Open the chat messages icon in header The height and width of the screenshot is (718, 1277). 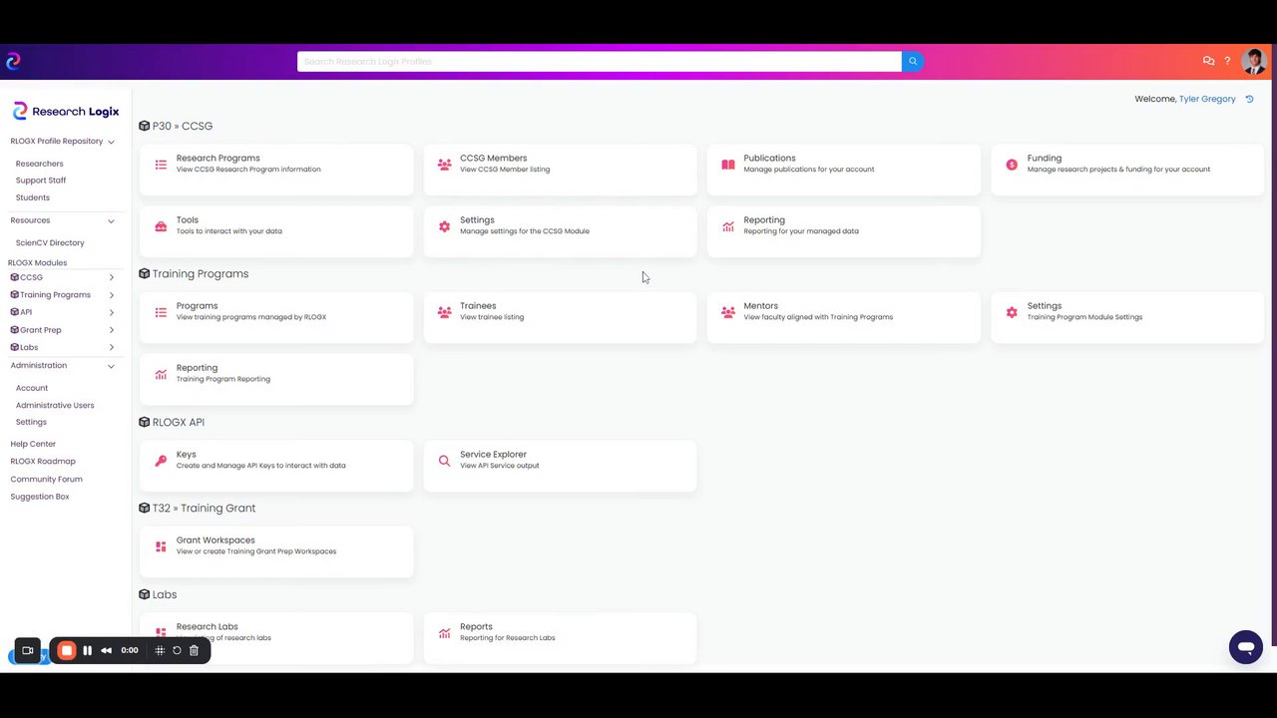point(1208,61)
